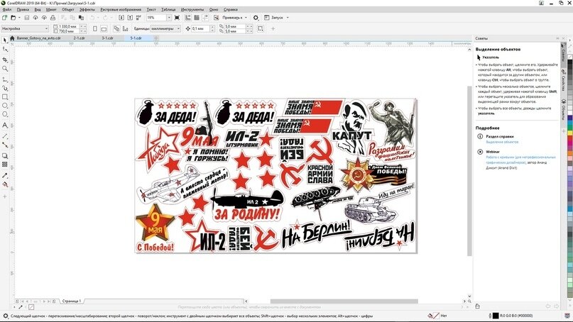Toggle portrait page orientation
This screenshot has width=573, height=322.
[x=95, y=28]
